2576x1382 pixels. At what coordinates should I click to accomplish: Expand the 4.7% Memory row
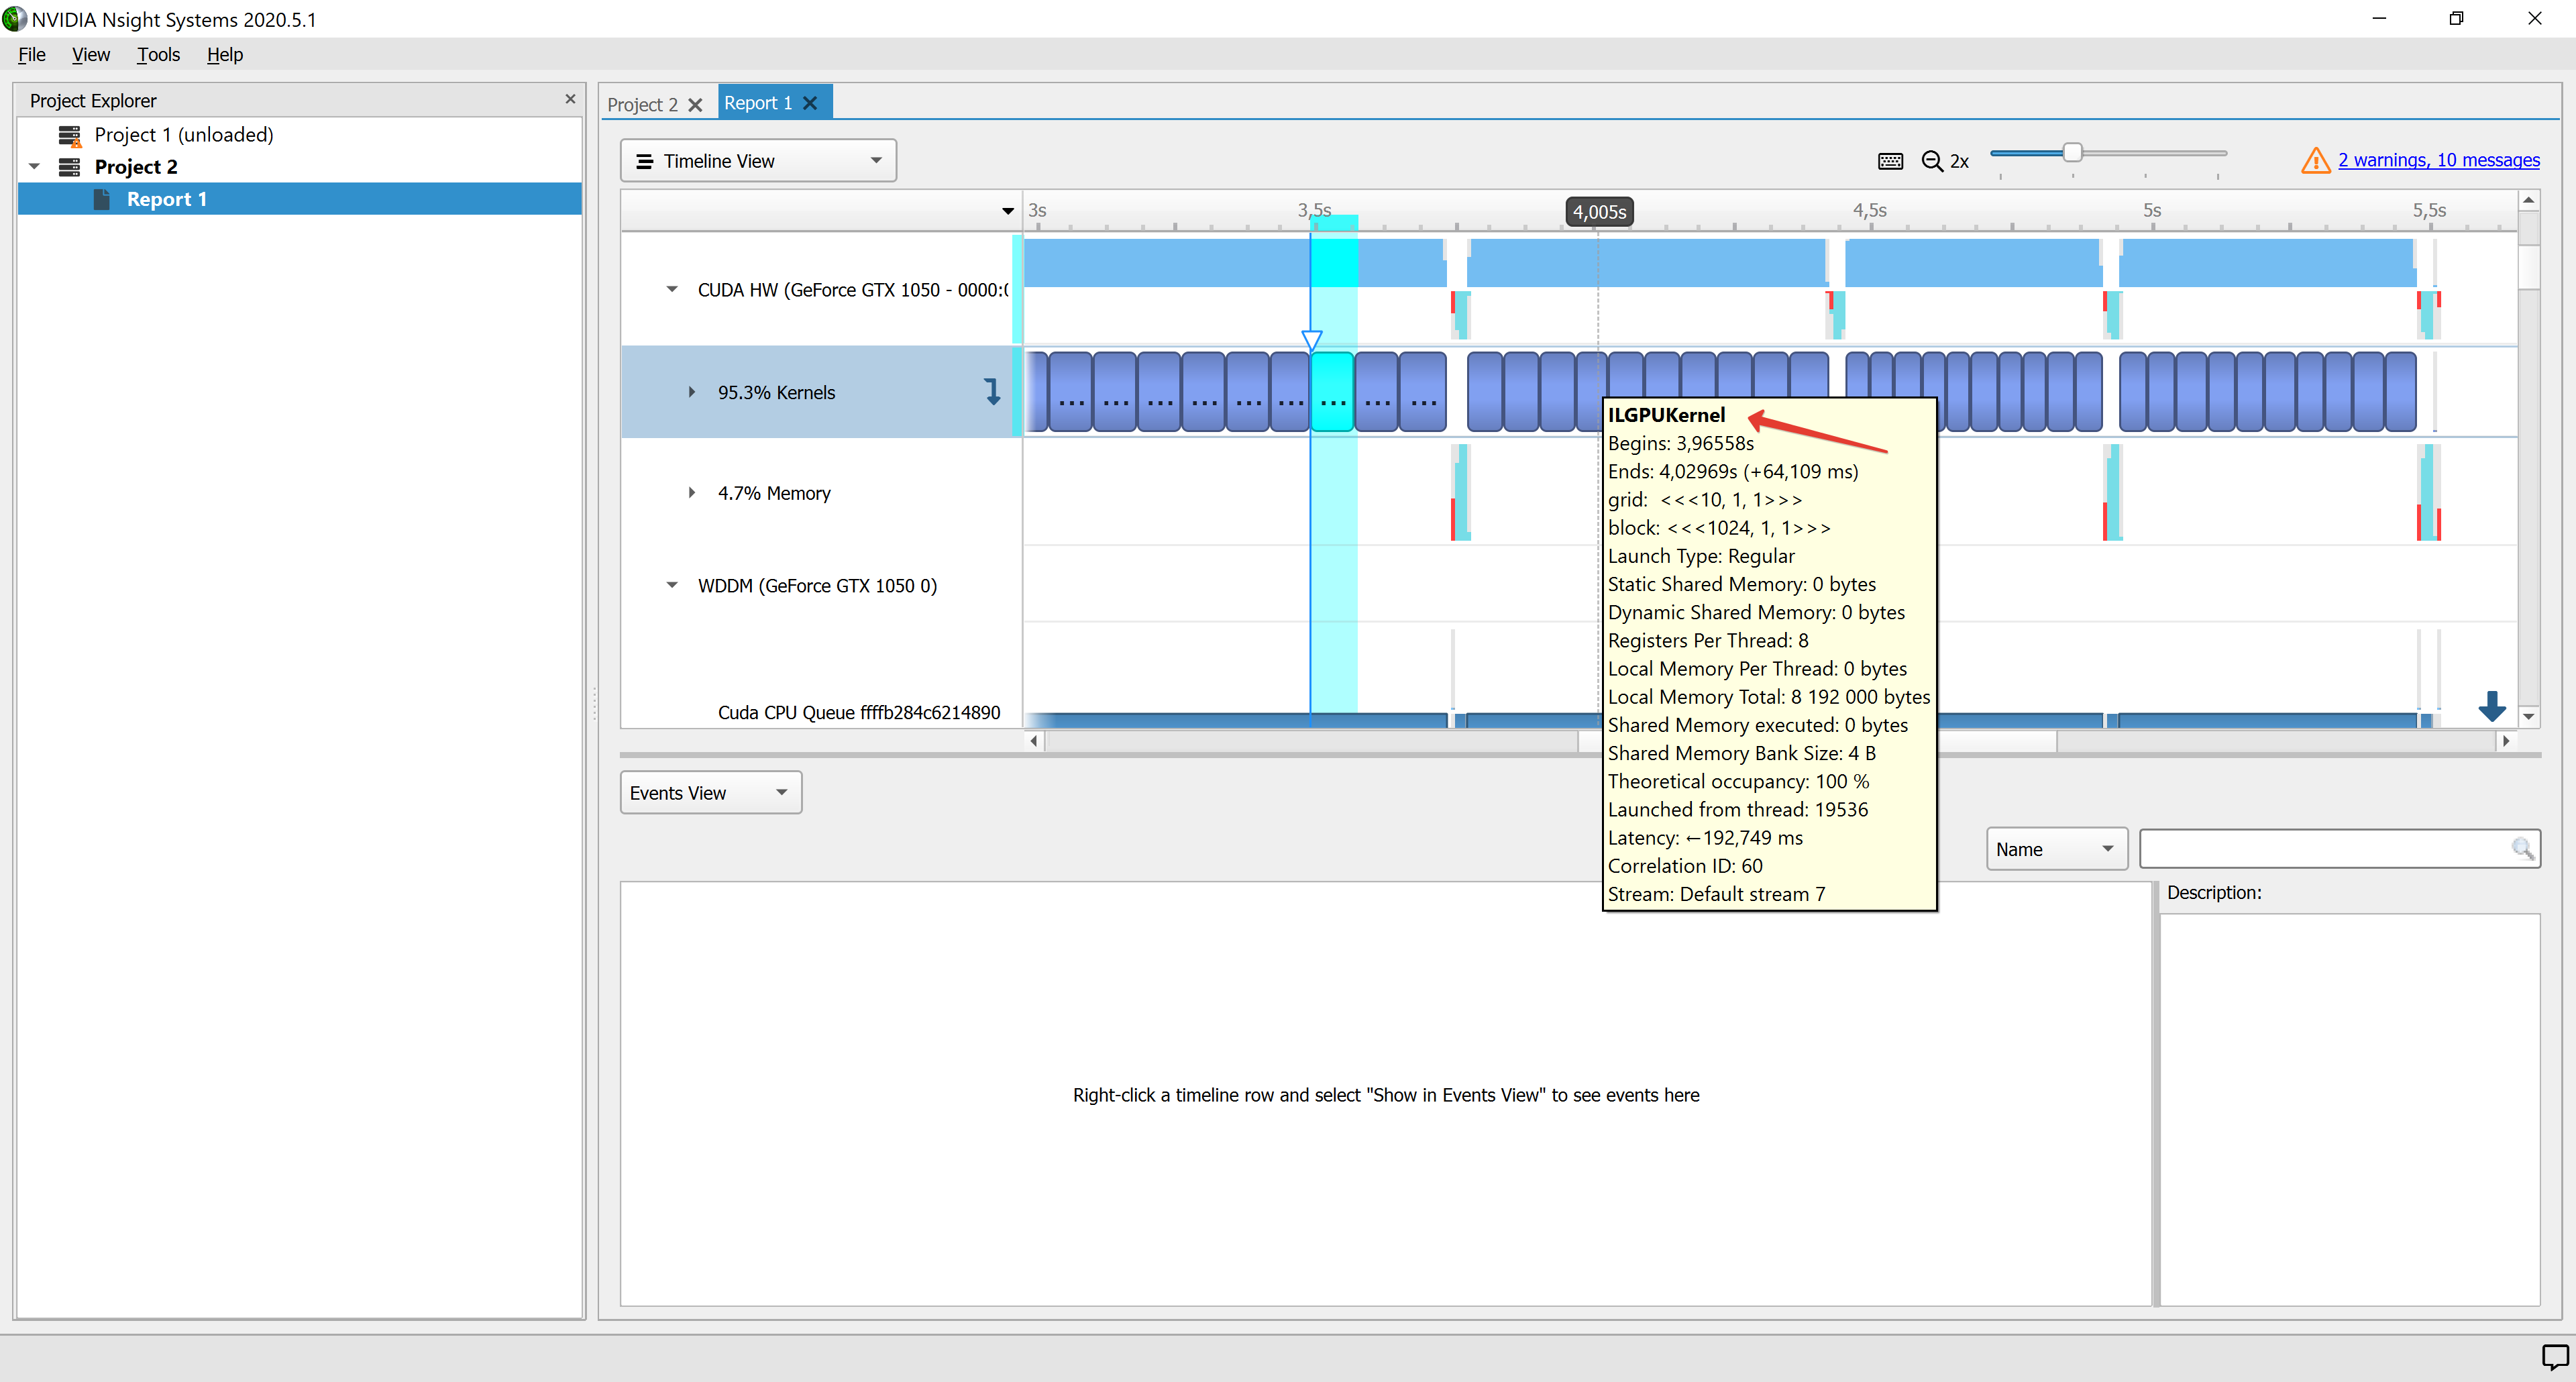(x=691, y=493)
